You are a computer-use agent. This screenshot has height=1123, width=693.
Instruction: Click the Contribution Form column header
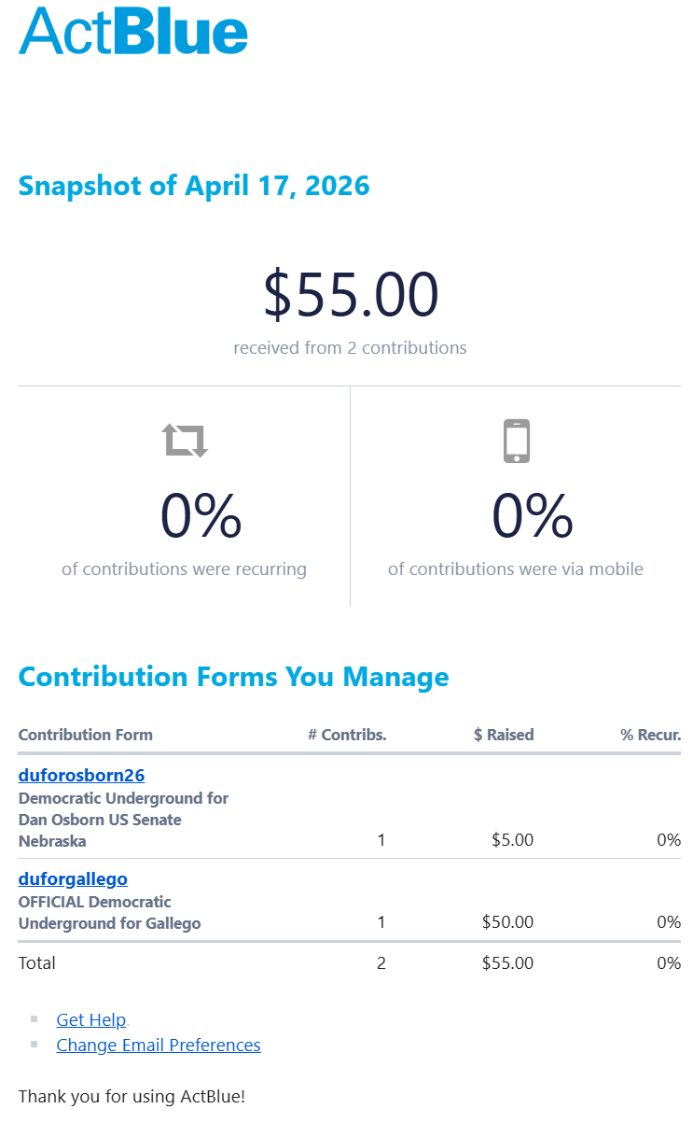pyautogui.click(x=86, y=735)
